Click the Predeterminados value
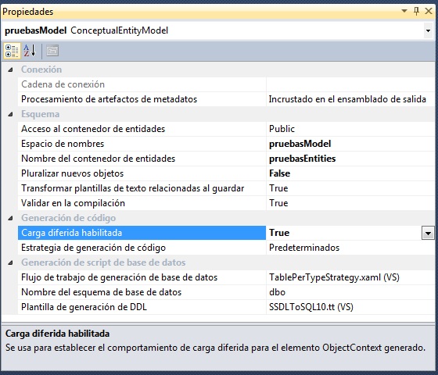The width and height of the screenshot is (438, 375). coord(304,248)
